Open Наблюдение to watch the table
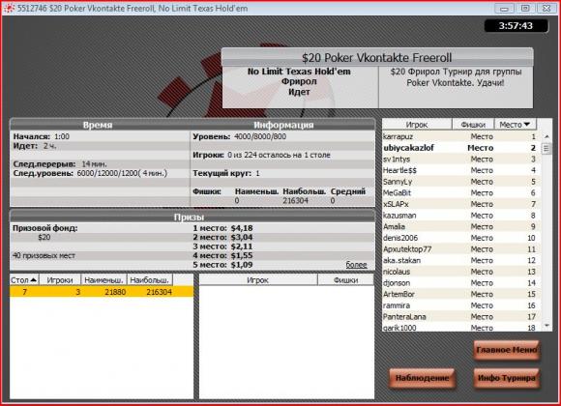Screen dimensions: 561x406 [422, 378]
